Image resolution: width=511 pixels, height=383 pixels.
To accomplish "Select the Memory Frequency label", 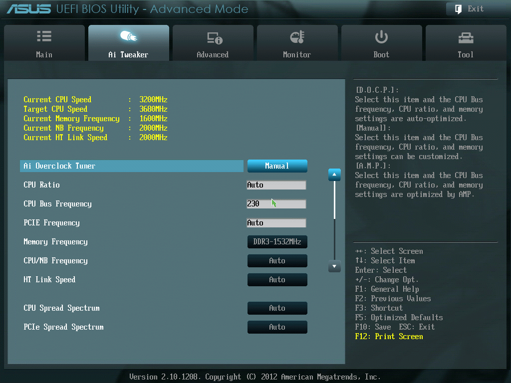I will click(x=55, y=242).
